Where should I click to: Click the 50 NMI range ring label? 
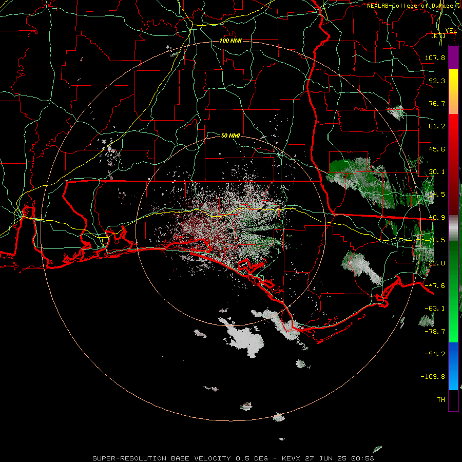tap(230, 136)
